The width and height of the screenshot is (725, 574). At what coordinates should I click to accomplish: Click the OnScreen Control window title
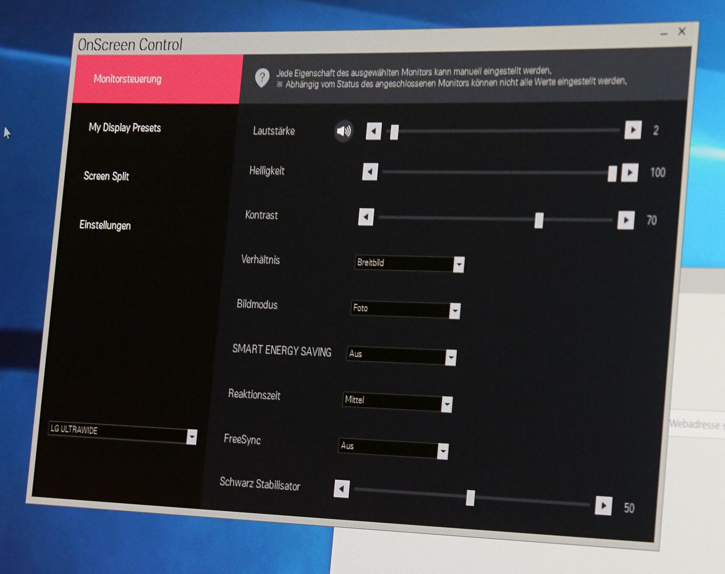click(130, 45)
